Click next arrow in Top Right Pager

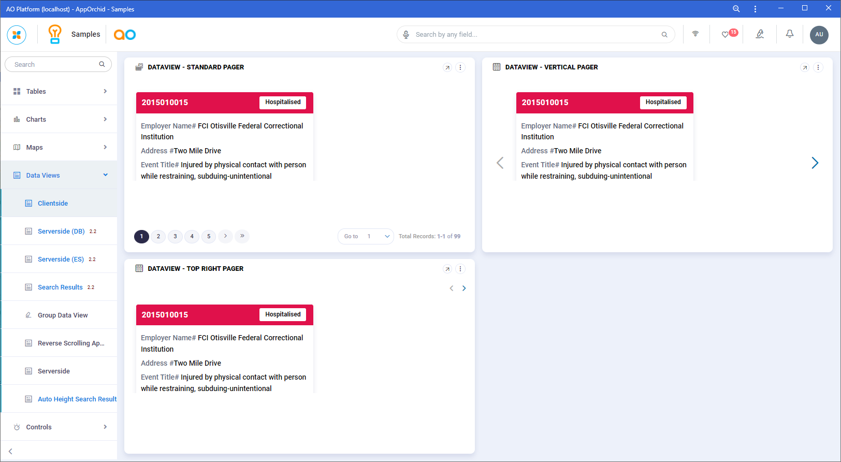(x=464, y=288)
